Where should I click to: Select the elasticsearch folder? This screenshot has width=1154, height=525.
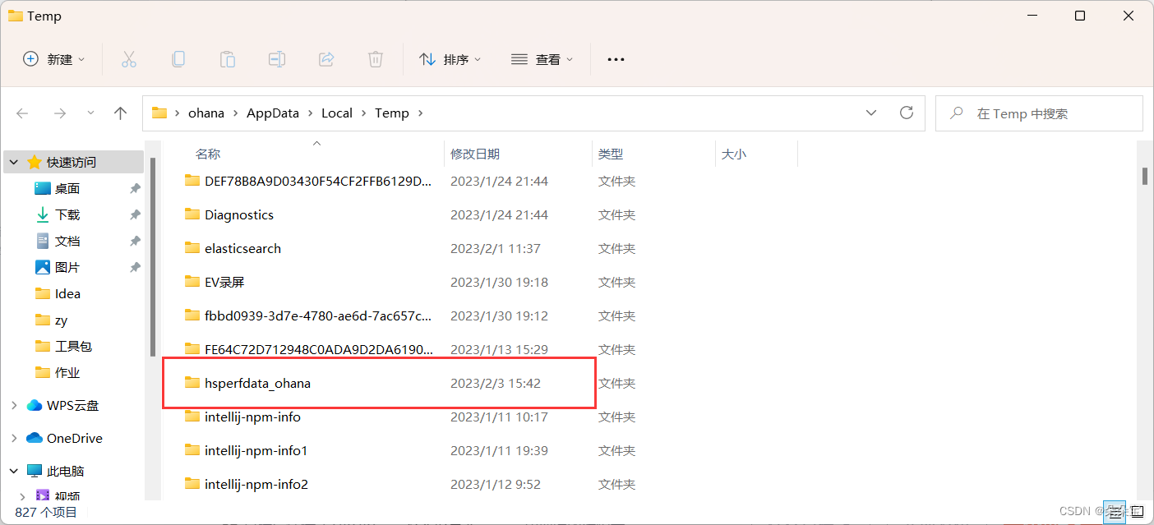point(242,248)
